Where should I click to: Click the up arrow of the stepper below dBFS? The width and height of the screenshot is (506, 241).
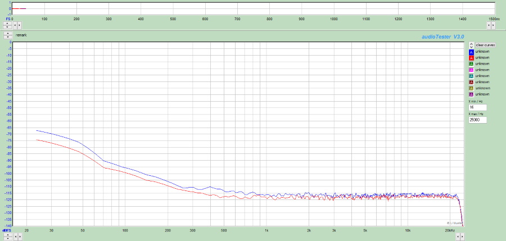coord(7,235)
